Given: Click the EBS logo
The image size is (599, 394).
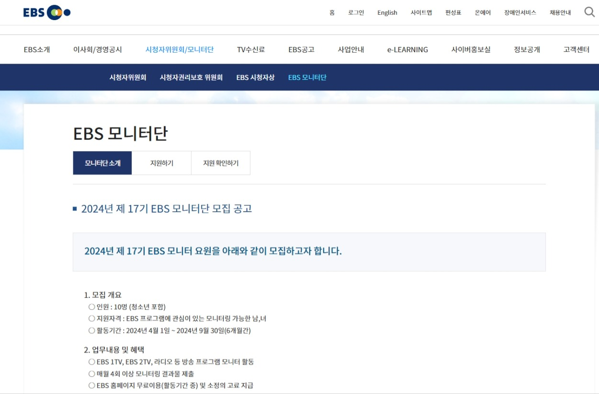Looking at the screenshot, I should (47, 12).
